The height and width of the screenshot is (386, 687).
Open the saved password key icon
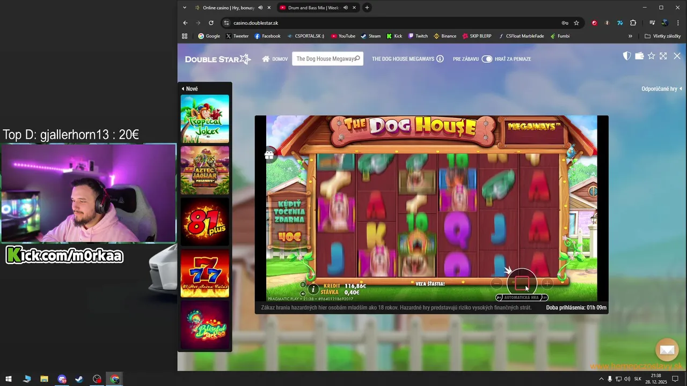(x=565, y=23)
